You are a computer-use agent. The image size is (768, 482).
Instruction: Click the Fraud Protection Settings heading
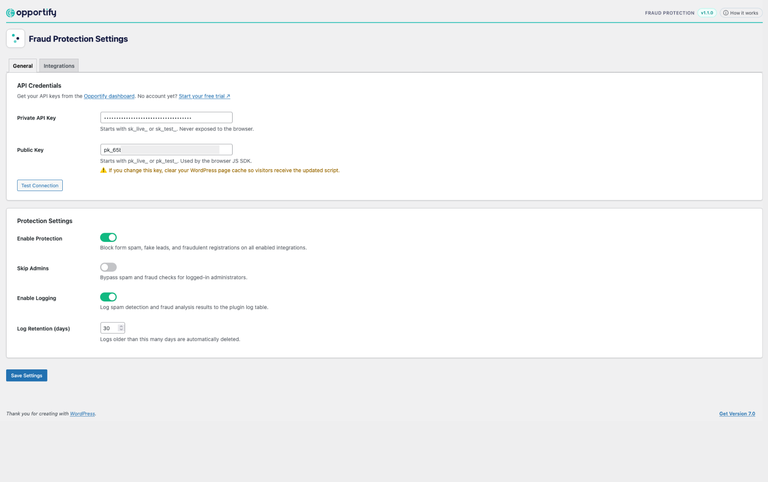[78, 39]
